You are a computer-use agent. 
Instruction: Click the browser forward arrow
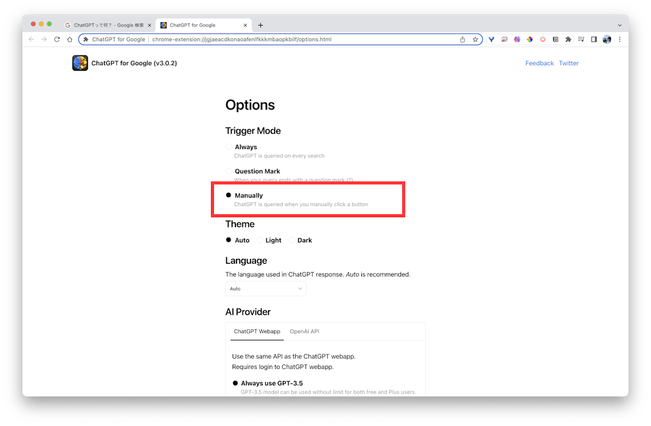click(44, 40)
